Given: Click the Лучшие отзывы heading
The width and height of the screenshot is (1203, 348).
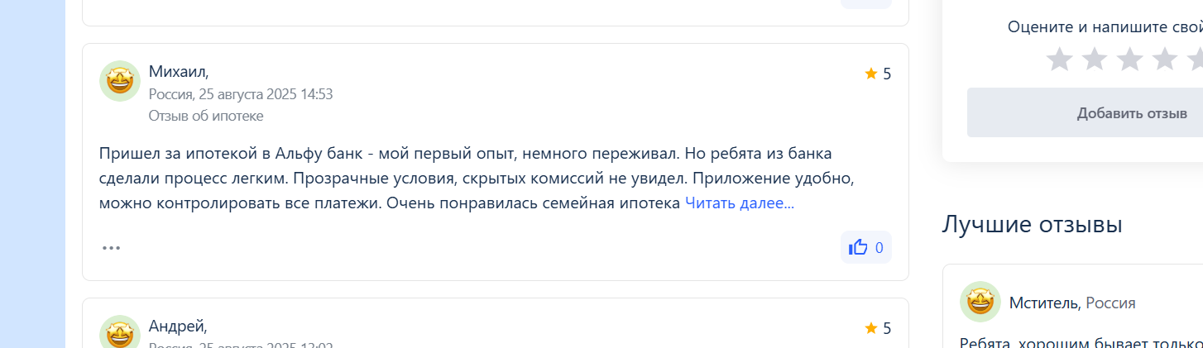Looking at the screenshot, I should (1032, 224).
